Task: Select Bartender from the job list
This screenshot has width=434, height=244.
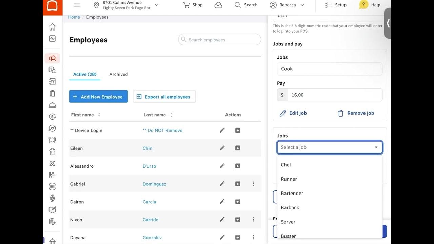Action: (292, 193)
